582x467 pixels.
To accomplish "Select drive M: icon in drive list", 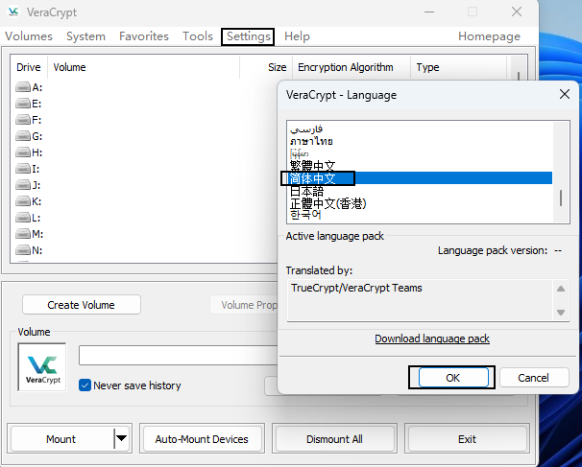I will coord(23,234).
